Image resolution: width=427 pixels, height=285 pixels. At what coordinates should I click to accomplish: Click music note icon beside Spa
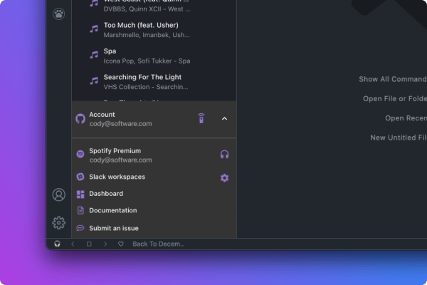pos(94,55)
